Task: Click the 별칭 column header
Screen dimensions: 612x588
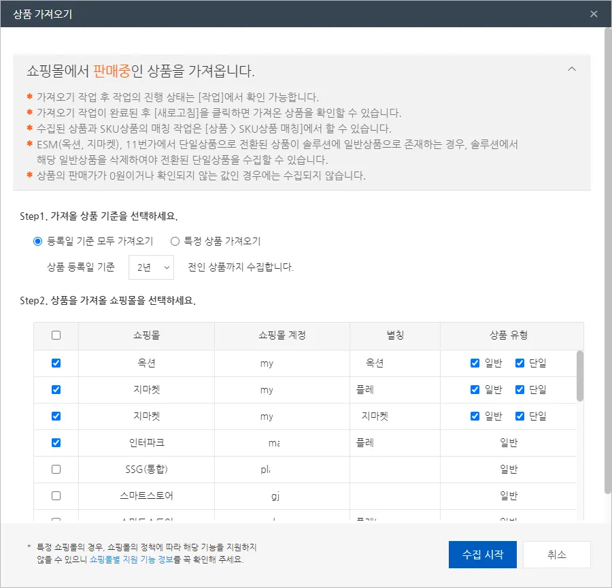Action: coord(395,336)
